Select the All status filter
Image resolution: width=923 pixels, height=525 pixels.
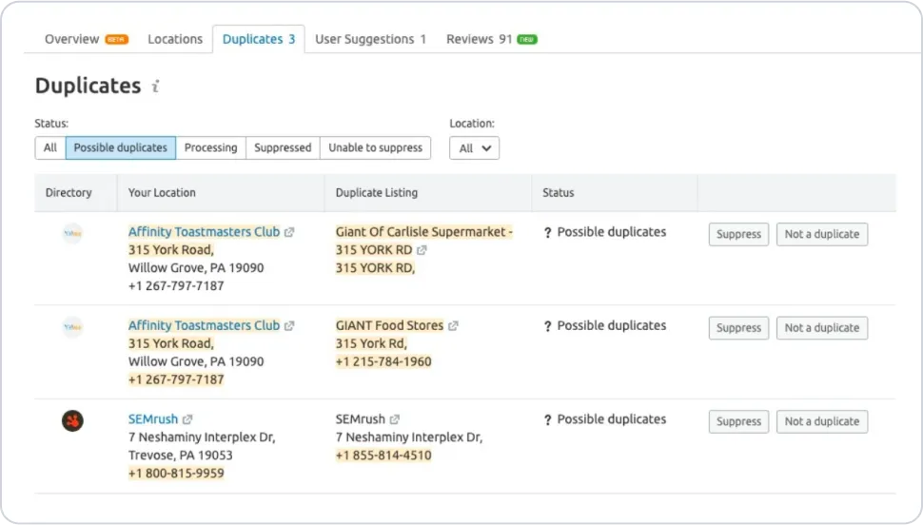click(50, 147)
